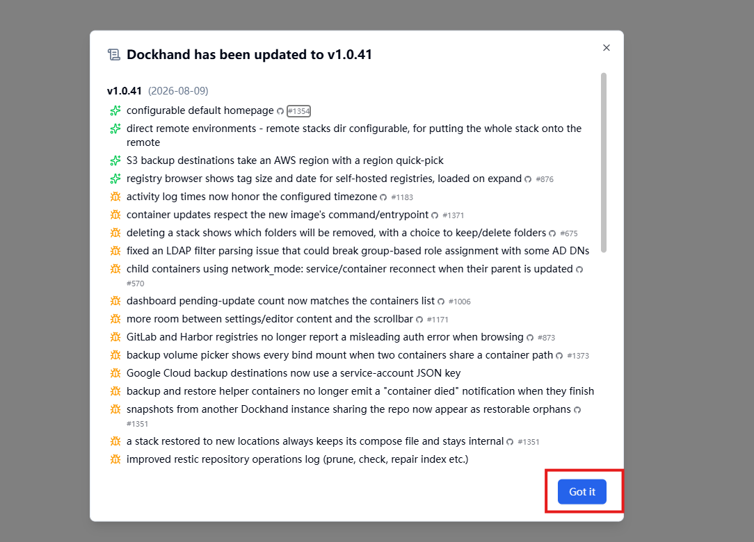This screenshot has height=542, width=754.
Task: Open issue link #873
Action: tap(546, 338)
